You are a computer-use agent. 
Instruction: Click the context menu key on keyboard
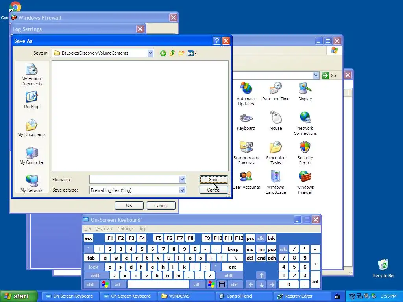point(222,285)
